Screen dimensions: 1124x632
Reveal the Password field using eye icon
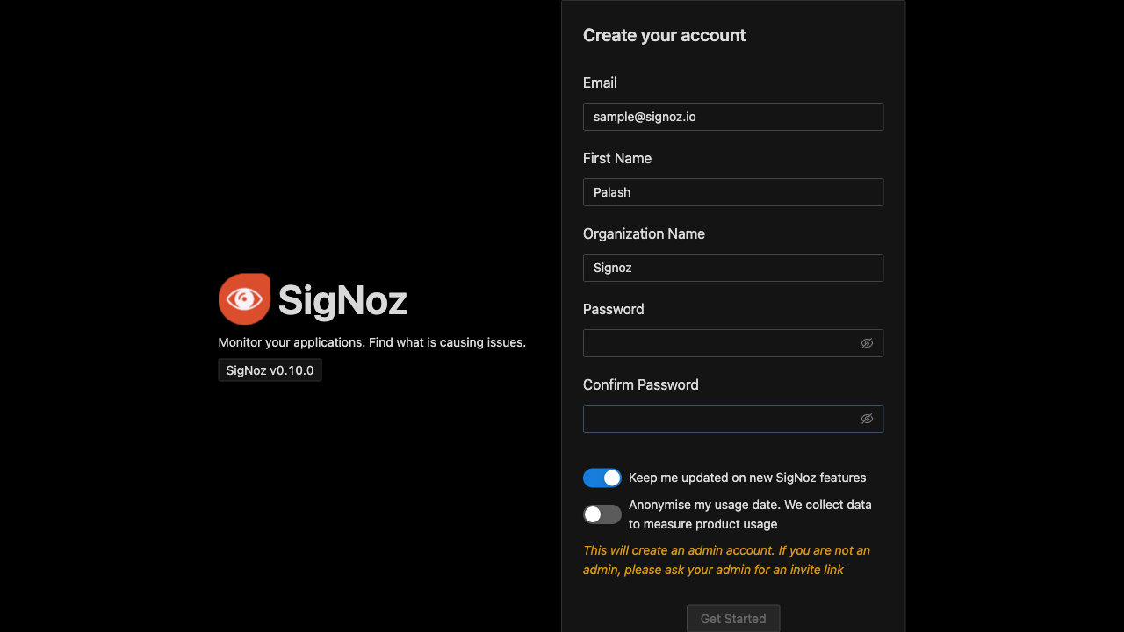pyautogui.click(x=867, y=343)
